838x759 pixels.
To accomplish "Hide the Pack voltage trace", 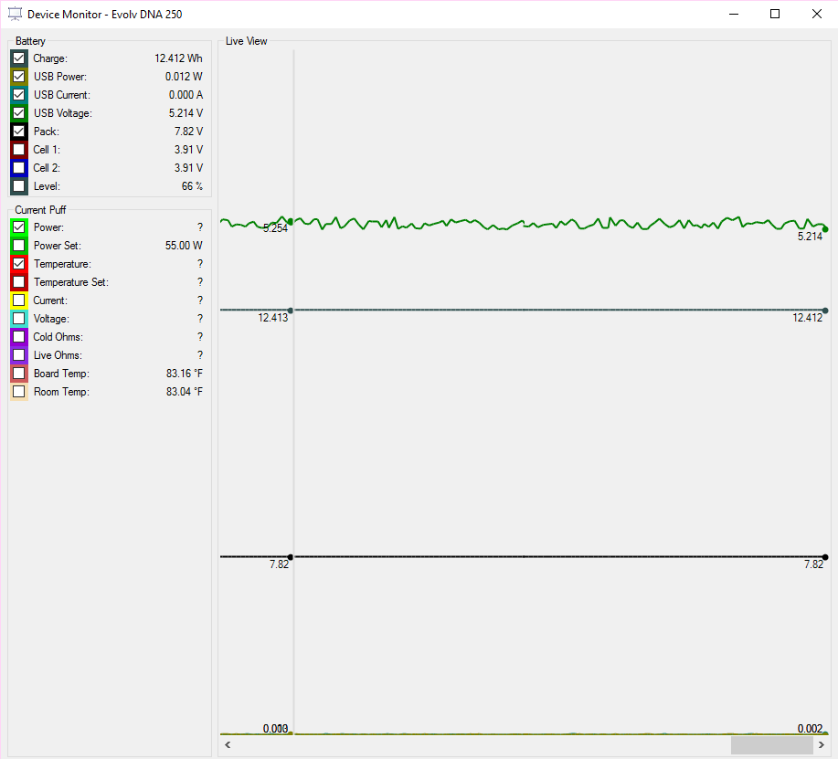I will (x=19, y=132).
